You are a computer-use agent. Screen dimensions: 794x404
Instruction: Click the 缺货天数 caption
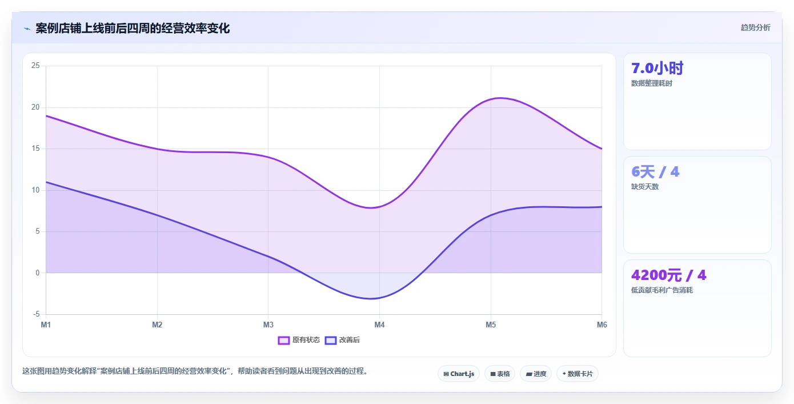(645, 187)
